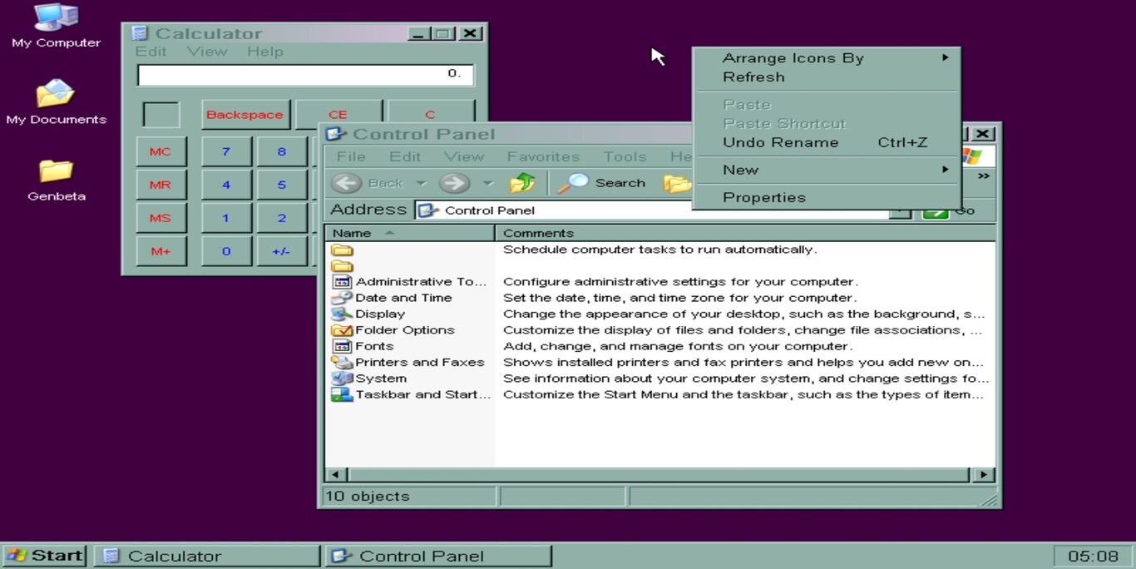Open the System control panel item
The height and width of the screenshot is (569, 1136).
tap(381, 378)
